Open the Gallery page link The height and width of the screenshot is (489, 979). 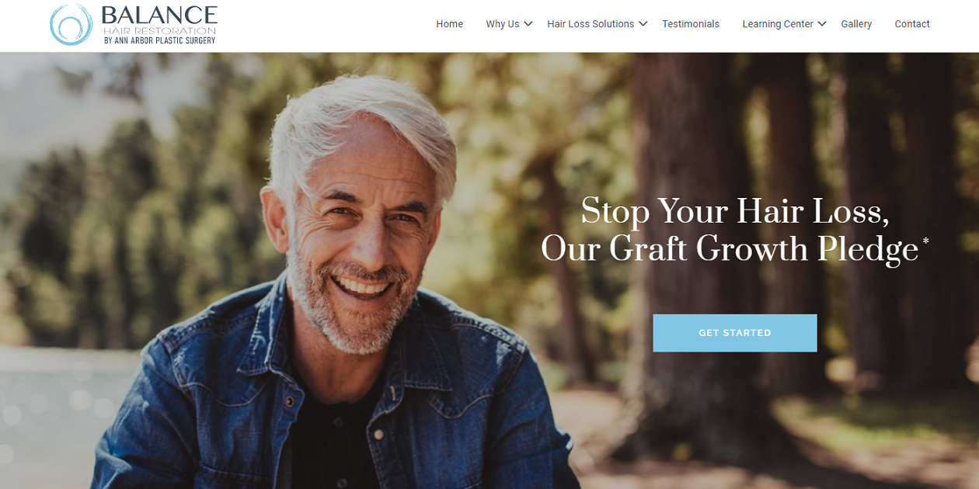856,24
